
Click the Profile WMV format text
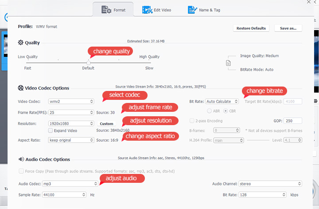37,27
